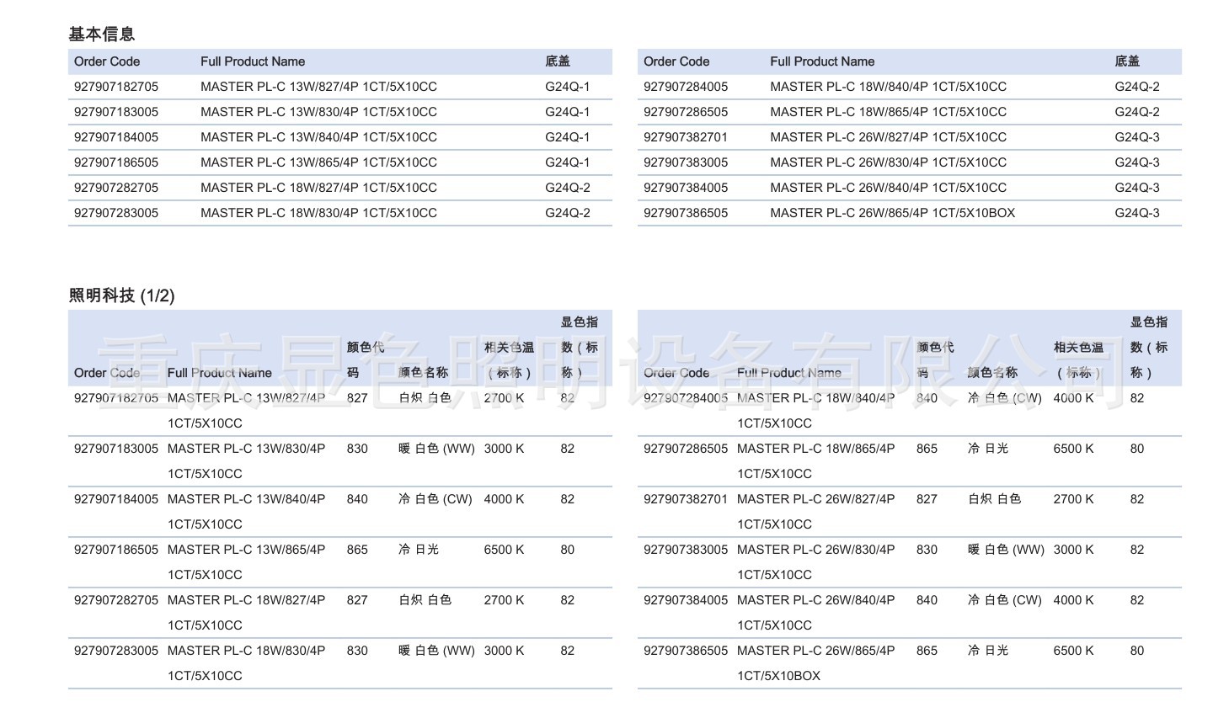Click 冷 白色 (CW) in 18W/840 lighting row
Screen dimensions: 1229x718
point(1005,398)
